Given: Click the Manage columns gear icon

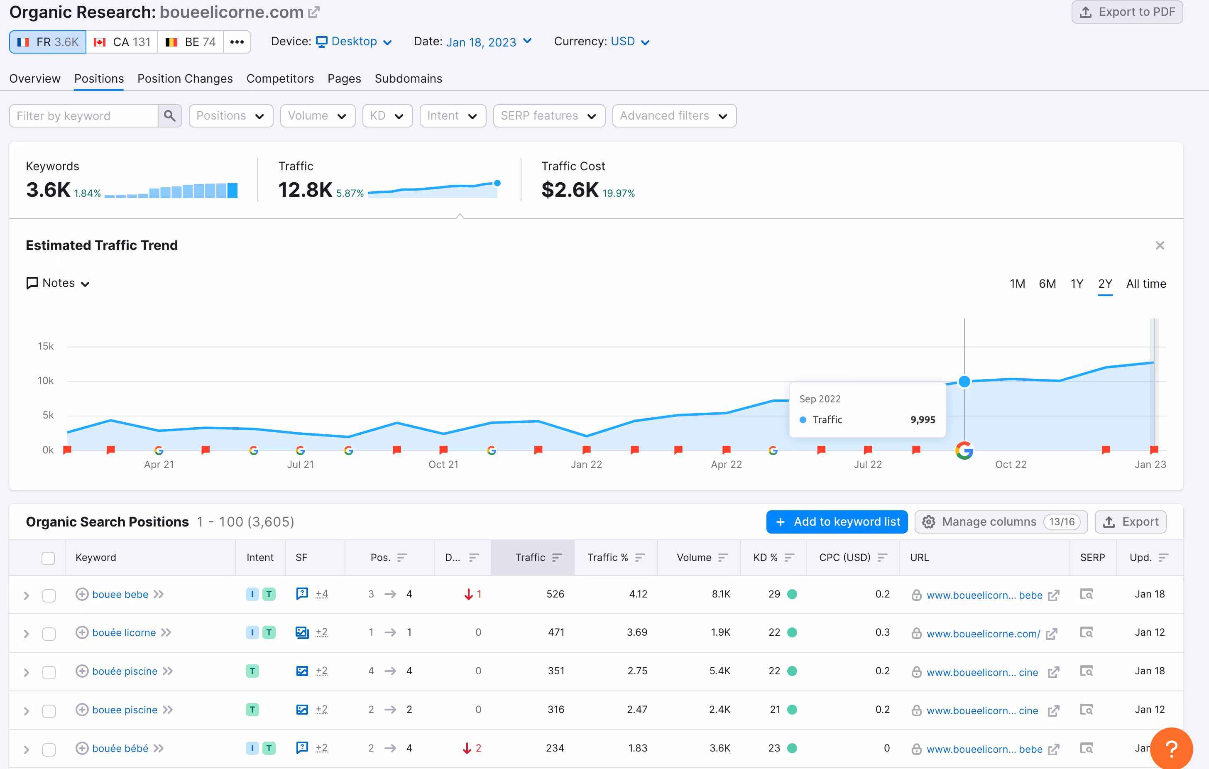Looking at the screenshot, I should pyautogui.click(x=928, y=522).
